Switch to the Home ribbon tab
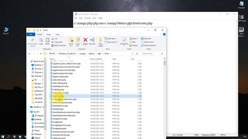Viewport: 248px width, 139px height. tap(40, 34)
